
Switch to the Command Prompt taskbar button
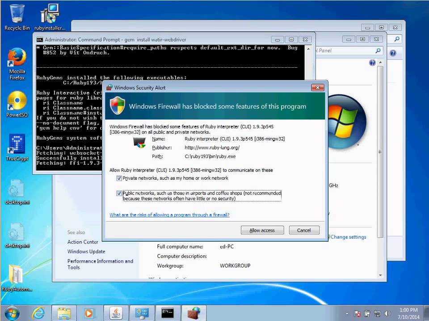point(168,313)
